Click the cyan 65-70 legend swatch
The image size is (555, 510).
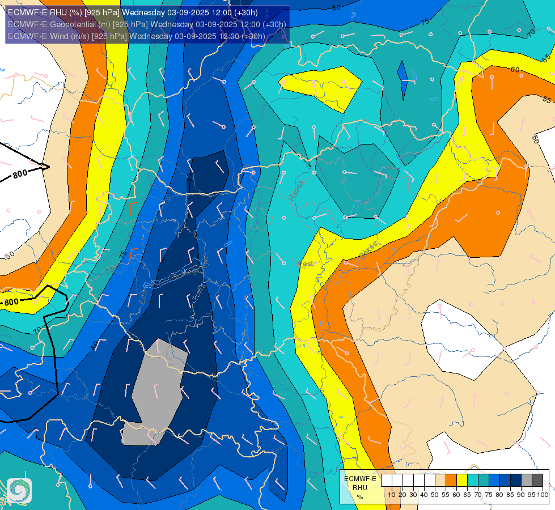(x=473, y=481)
